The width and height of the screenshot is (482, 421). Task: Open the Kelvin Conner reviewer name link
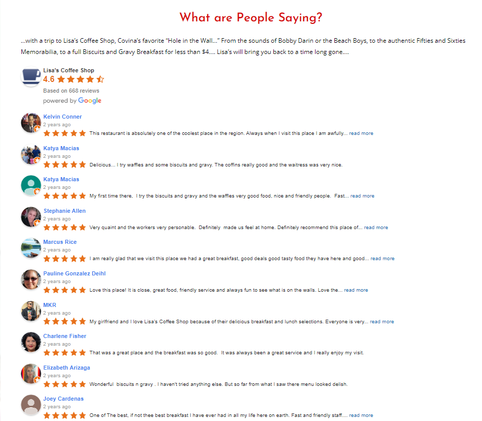click(x=63, y=117)
